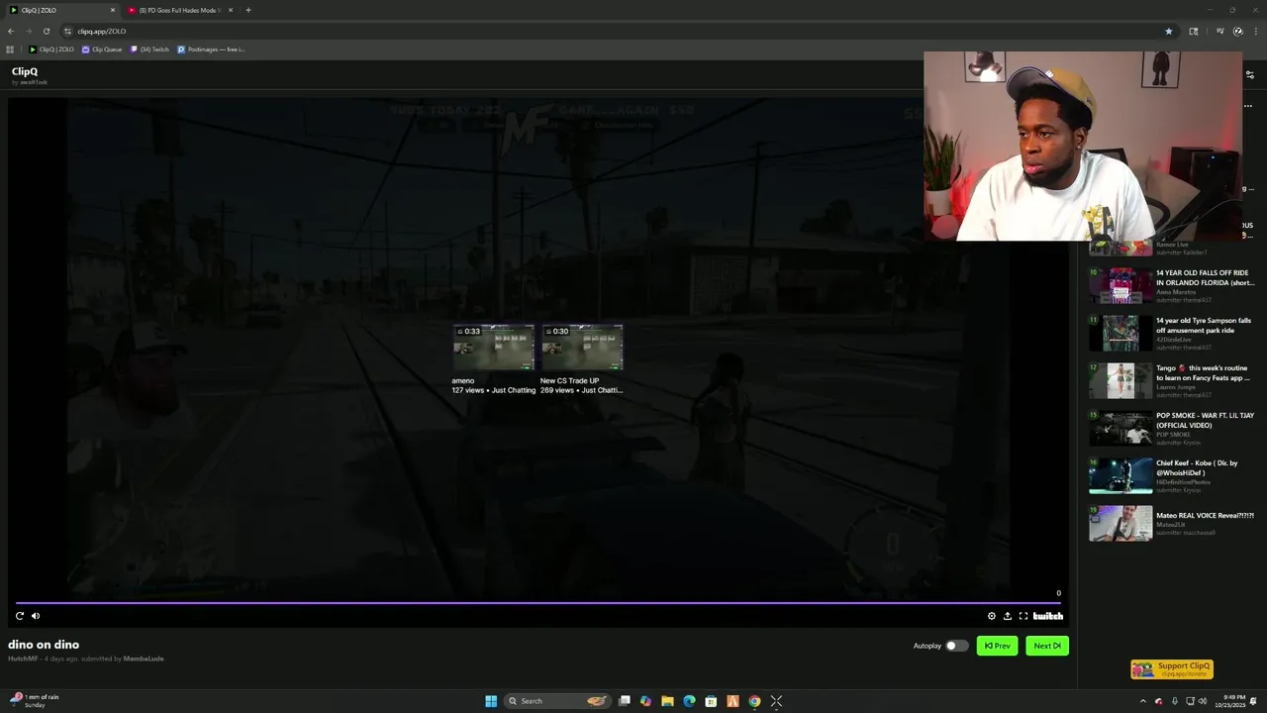Click the Mateo REAL VOICE Reveal thumbnail
Screen dimensions: 1267x713
point(1121,523)
